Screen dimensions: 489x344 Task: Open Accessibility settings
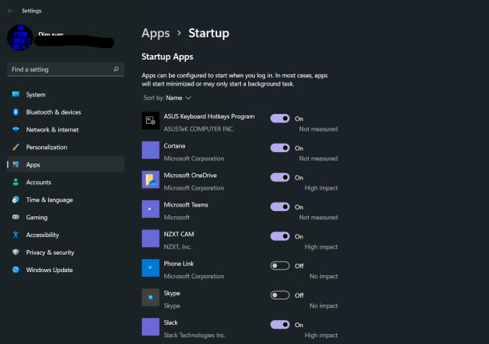[66, 235]
